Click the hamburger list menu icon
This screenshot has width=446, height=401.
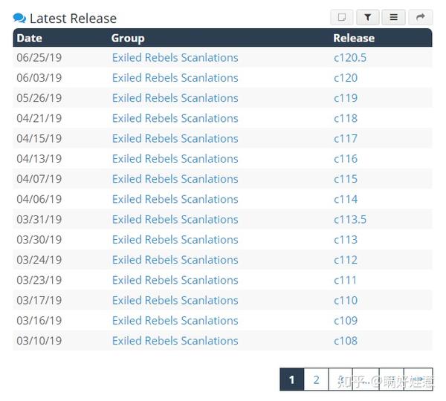pyautogui.click(x=393, y=17)
